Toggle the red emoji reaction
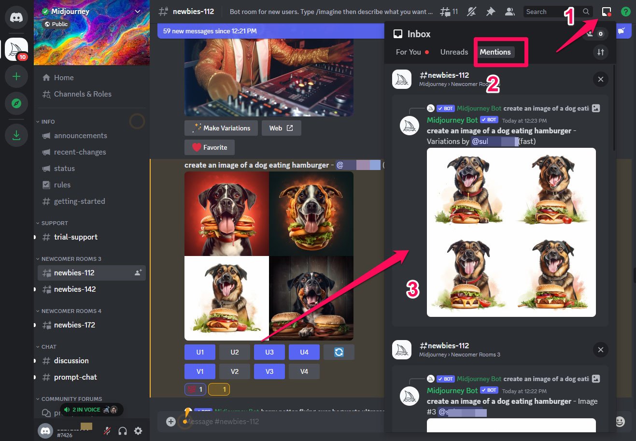The width and height of the screenshot is (636, 441). (195, 389)
